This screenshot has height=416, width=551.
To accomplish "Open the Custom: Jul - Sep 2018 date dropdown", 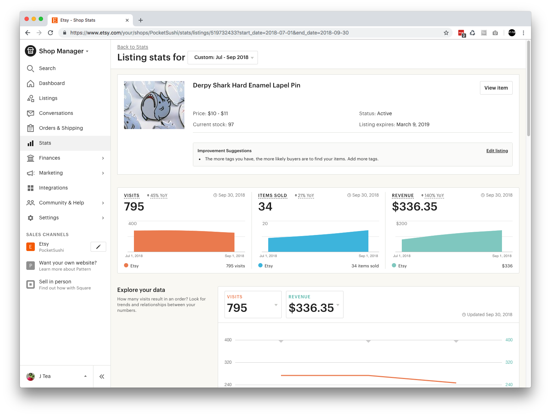I will click(x=223, y=58).
